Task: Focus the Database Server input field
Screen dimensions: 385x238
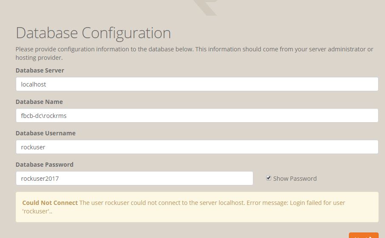Action: pos(197,84)
